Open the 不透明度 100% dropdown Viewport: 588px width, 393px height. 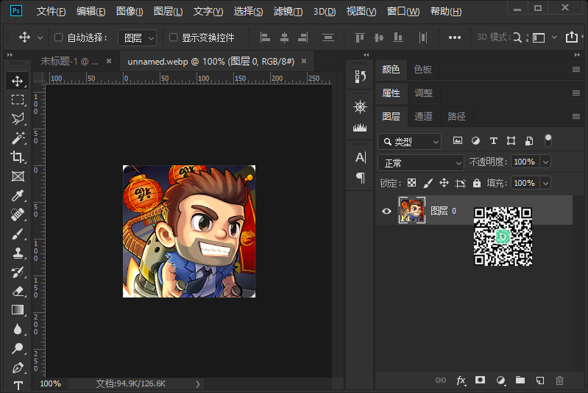click(x=545, y=162)
